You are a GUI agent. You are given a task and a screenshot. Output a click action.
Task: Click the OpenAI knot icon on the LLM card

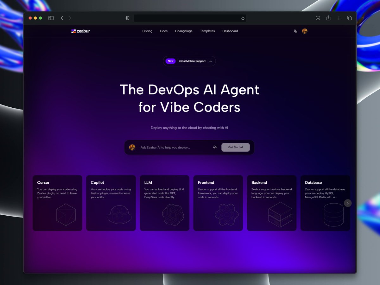point(173,214)
